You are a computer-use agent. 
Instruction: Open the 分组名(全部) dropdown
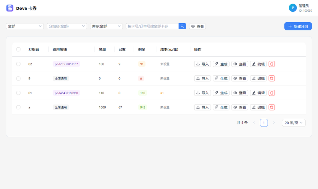coord(67,26)
